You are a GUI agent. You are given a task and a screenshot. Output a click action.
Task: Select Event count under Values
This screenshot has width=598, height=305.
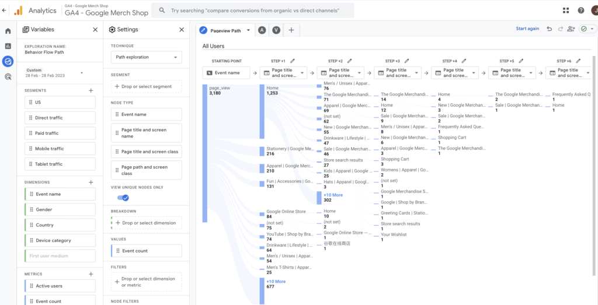click(147, 251)
